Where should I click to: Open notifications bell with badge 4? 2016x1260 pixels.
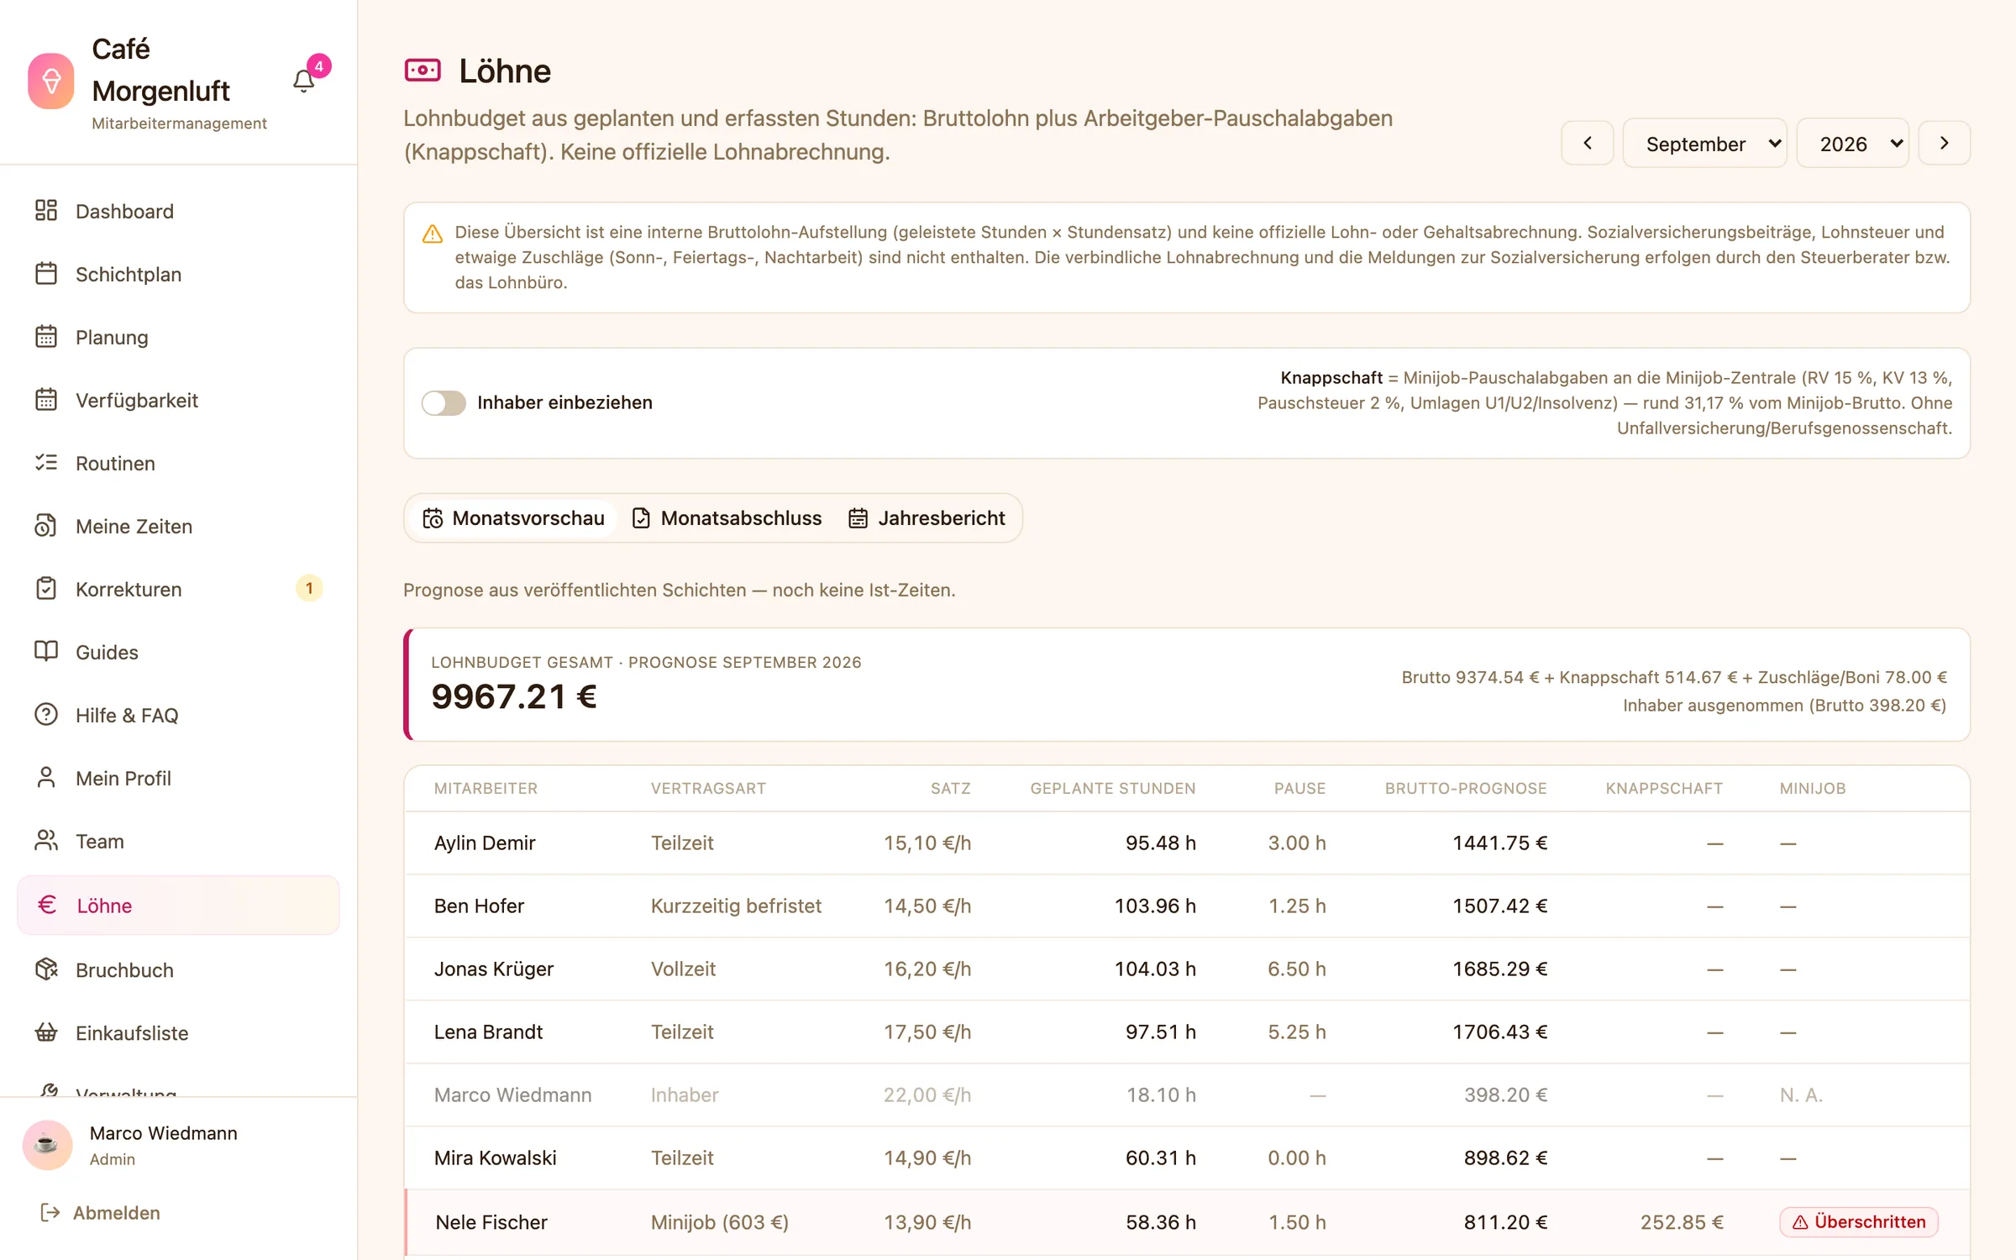pos(304,81)
